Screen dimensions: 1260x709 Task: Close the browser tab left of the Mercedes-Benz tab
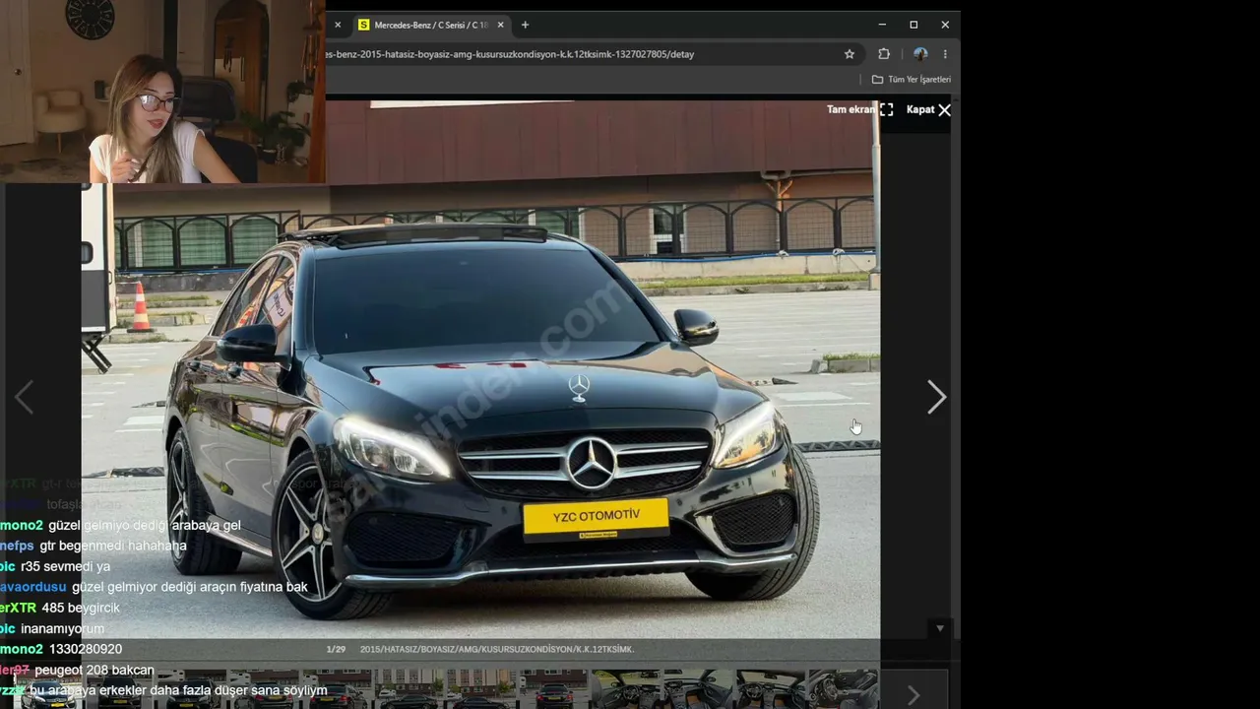coord(337,25)
